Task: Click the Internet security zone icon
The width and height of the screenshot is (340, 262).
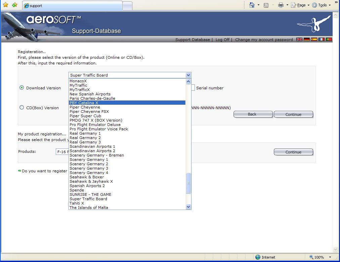Action: click(x=258, y=257)
